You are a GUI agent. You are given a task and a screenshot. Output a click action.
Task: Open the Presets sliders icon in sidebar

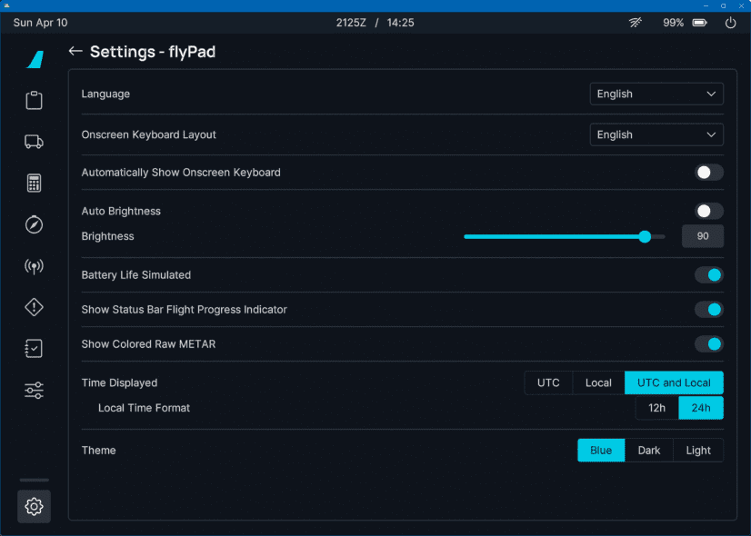point(34,391)
